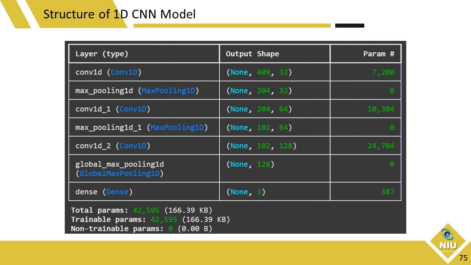Select the "Param #" column header
This screenshot has width=471, height=265.
tap(379, 54)
